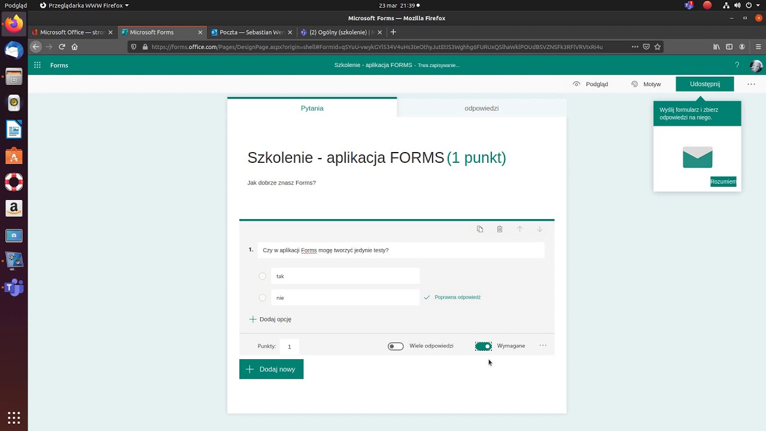Edit the Punkty points field
The image size is (766, 431).
289,347
